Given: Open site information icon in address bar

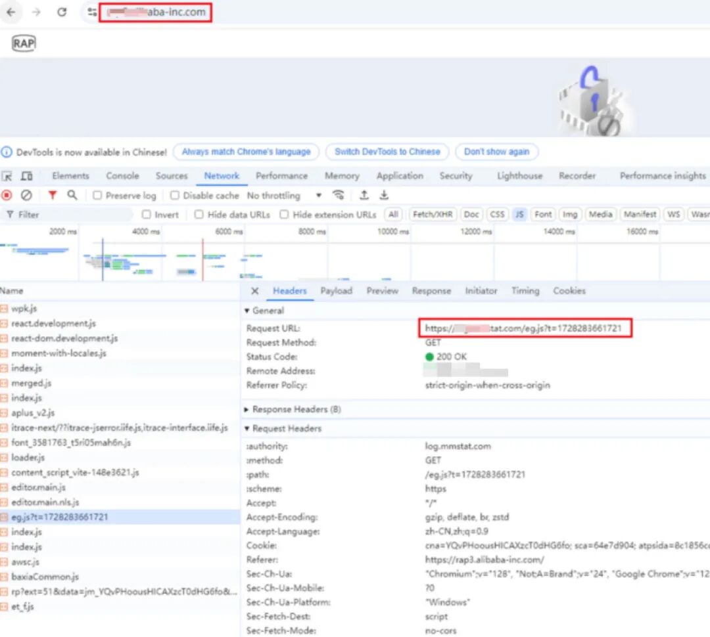Looking at the screenshot, I should click(92, 12).
